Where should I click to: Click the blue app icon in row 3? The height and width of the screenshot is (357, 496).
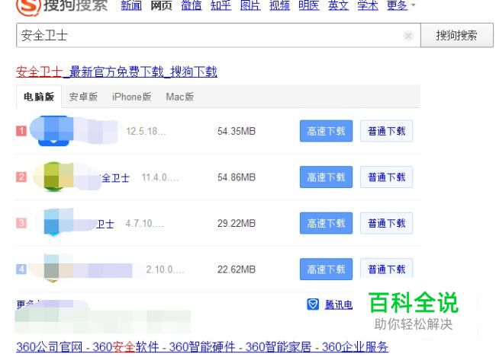[x=53, y=222]
